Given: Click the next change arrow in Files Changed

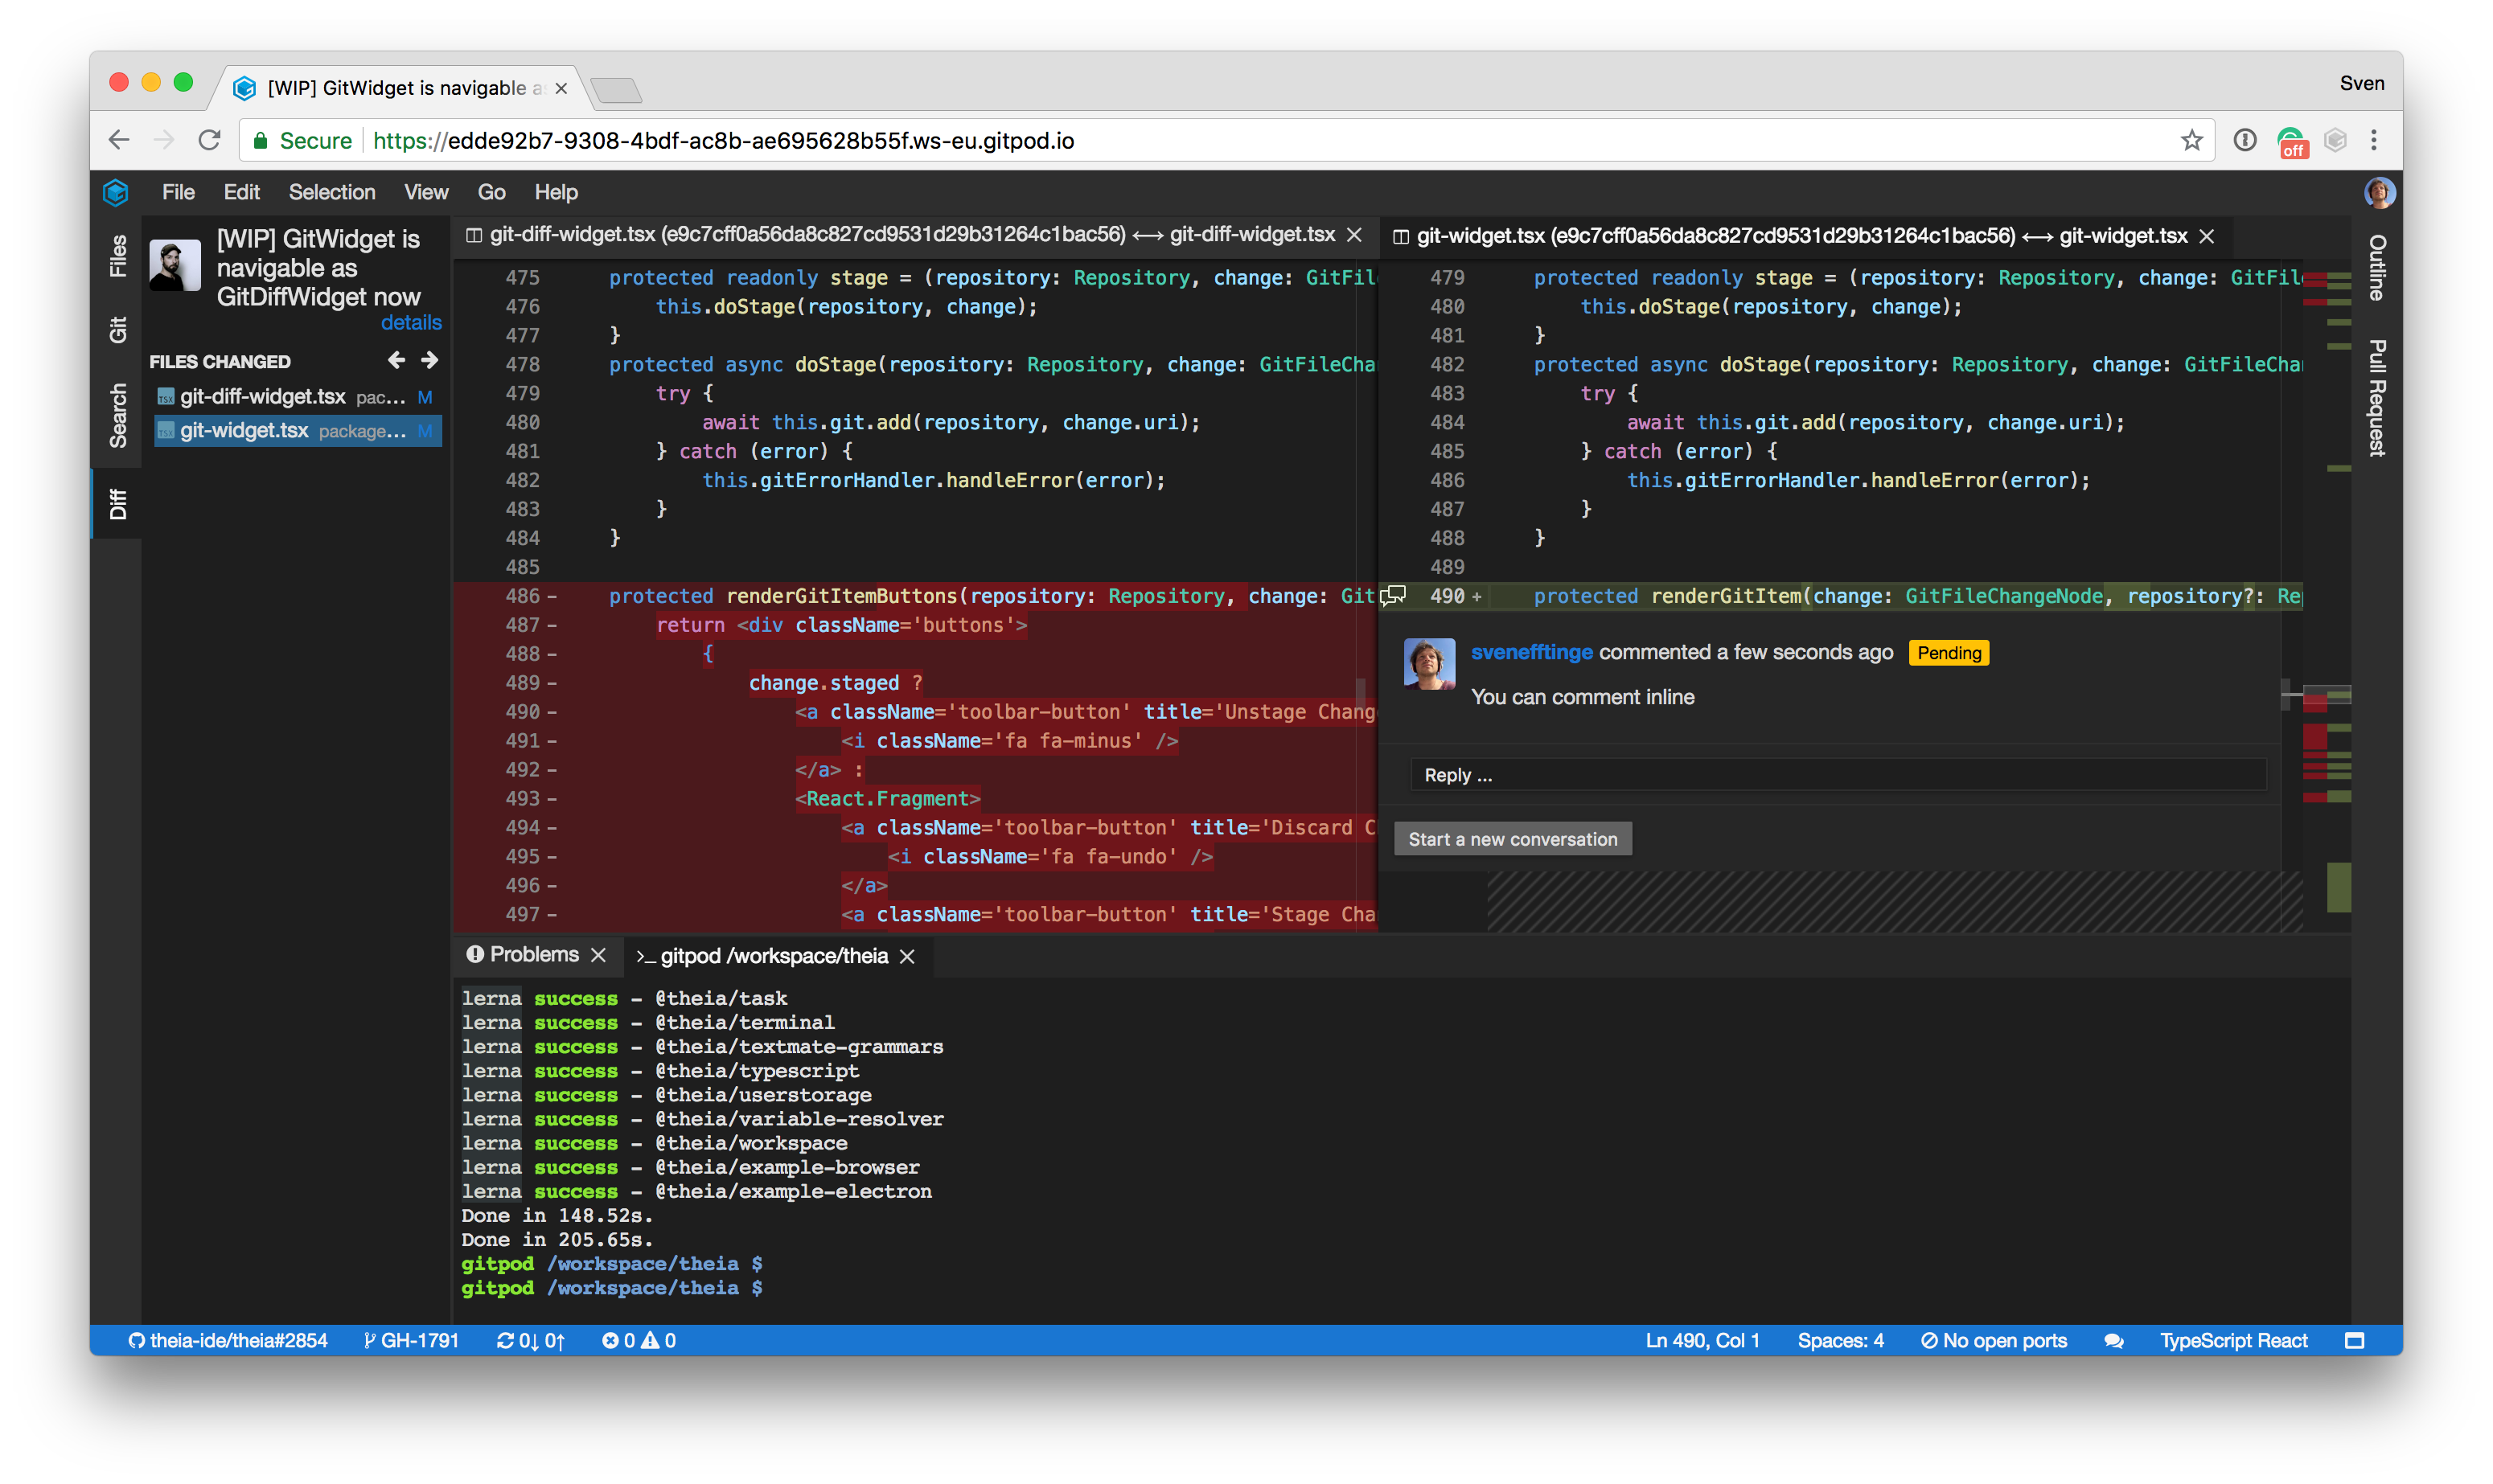Looking at the screenshot, I should click(x=430, y=360).
